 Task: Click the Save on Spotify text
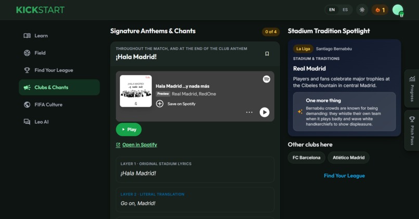[181, 104]
